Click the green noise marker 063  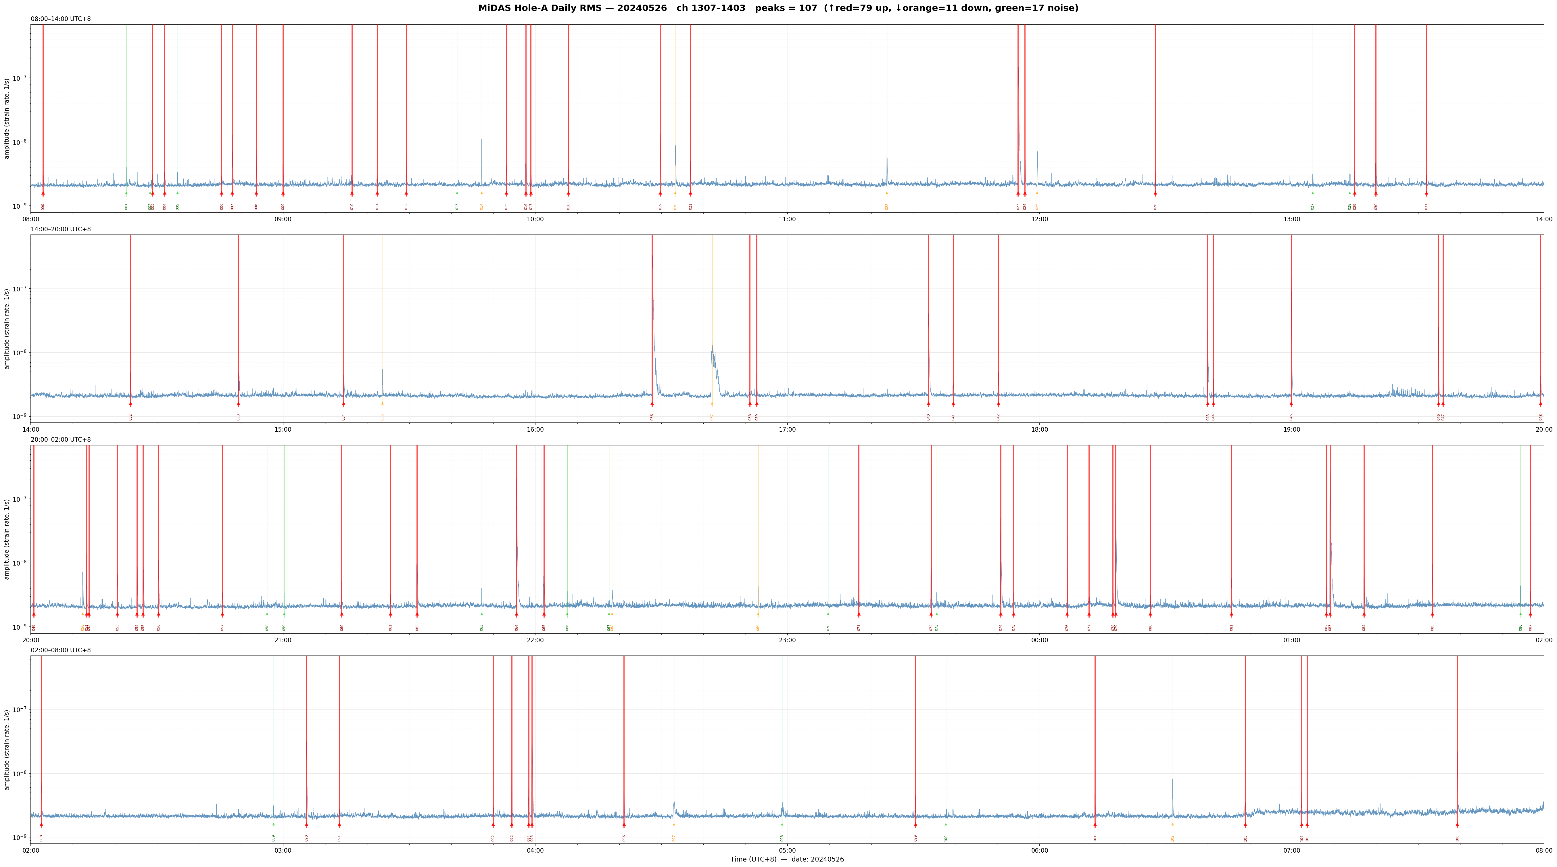pos(482,613)
